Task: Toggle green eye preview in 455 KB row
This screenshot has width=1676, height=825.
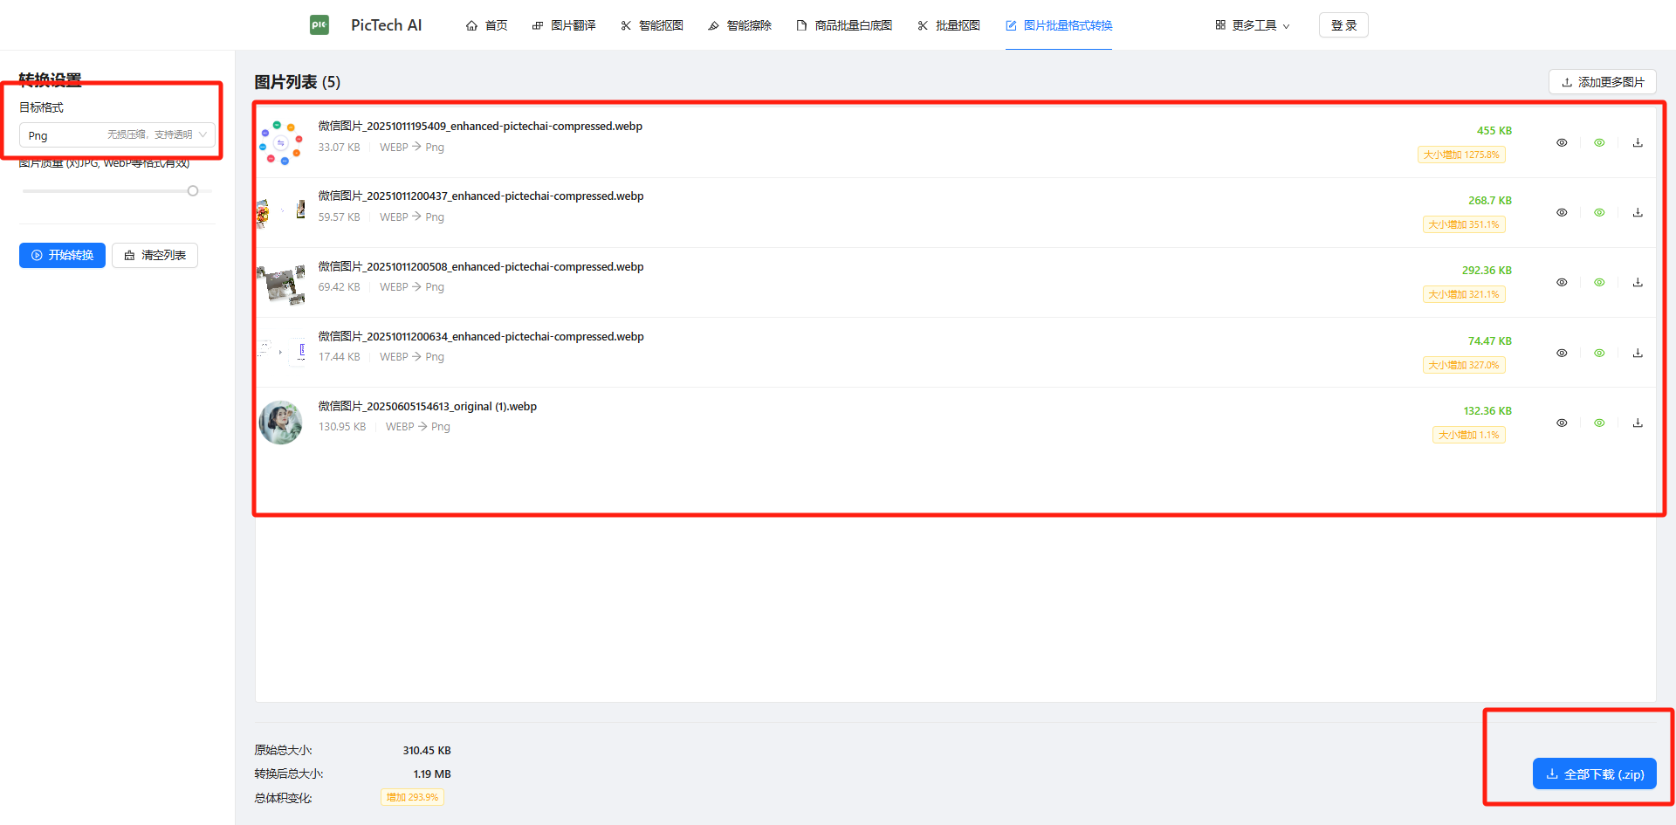Action: 1599,143
